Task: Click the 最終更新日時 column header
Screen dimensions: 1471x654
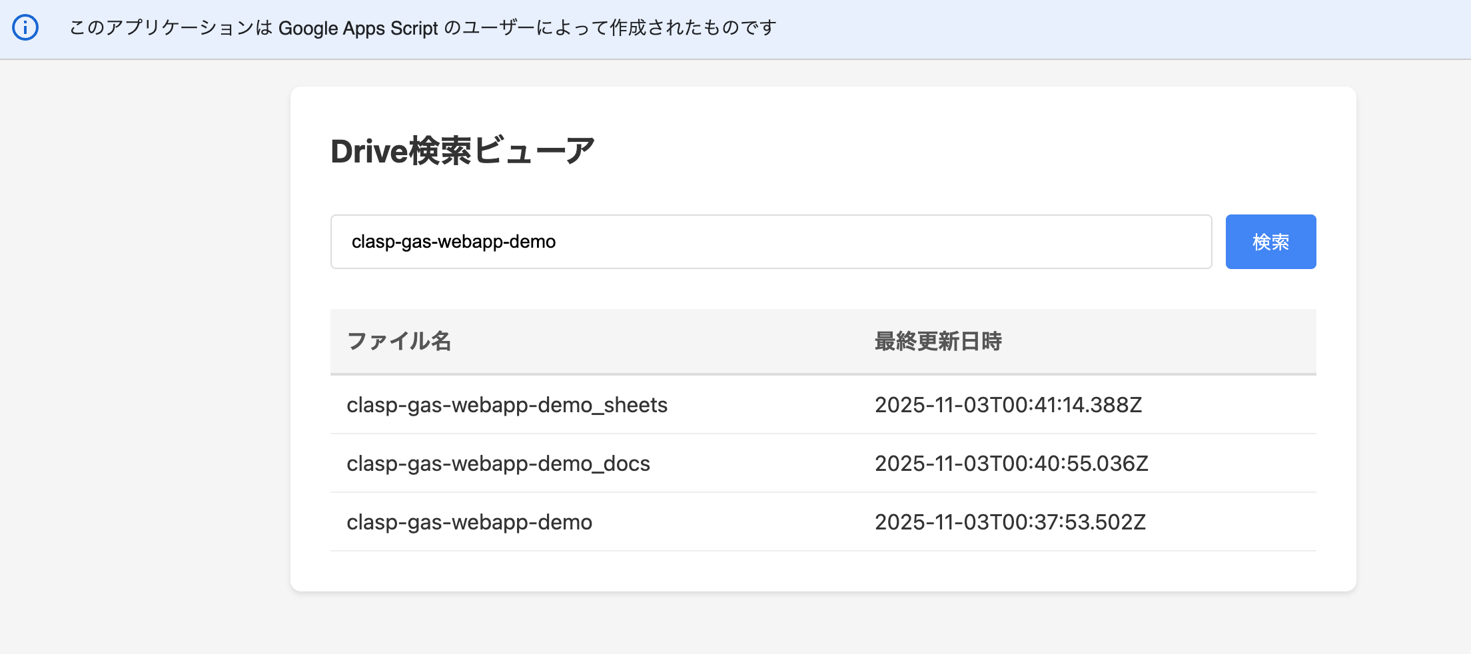Action: pyautogui.click(x=938, y=341)
